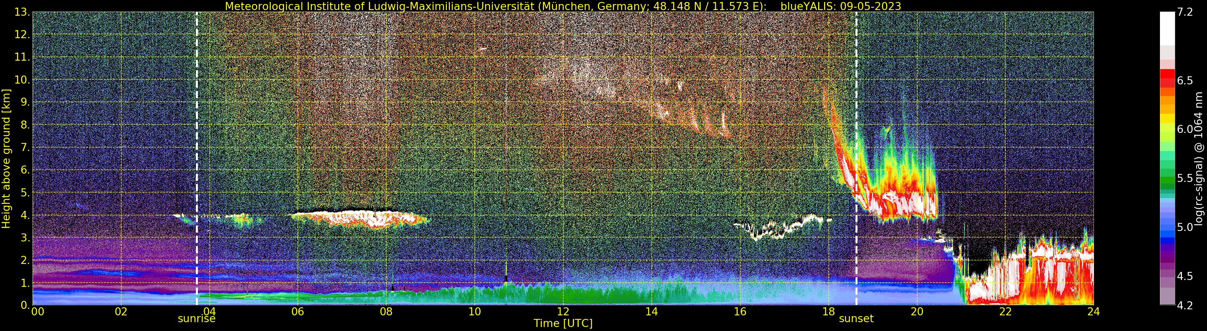Image resolution: width=1207 pixels, height=331 pixels.
Task: Click the 'sunset' label below the axis
Action: (856, 319)
